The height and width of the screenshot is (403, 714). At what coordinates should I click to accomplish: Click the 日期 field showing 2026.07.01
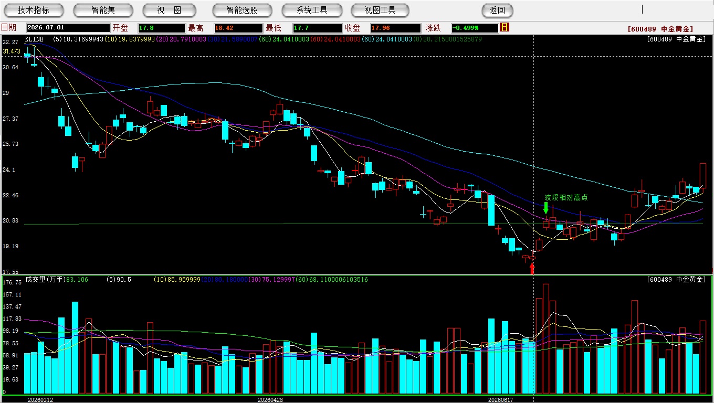click(68, 28)
